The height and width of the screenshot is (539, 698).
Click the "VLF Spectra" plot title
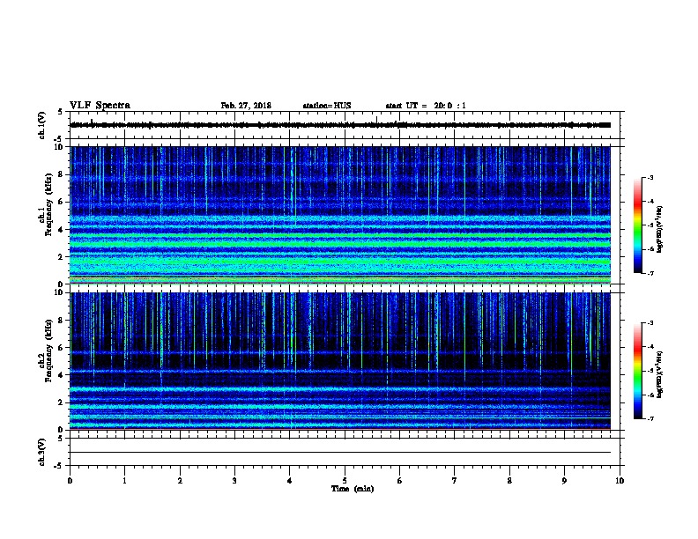point(100,106)
